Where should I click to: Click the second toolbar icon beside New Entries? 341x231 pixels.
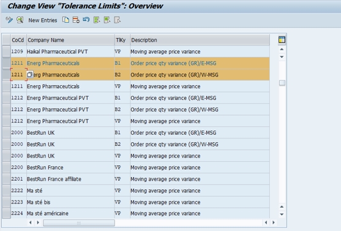tap(20, 20)
